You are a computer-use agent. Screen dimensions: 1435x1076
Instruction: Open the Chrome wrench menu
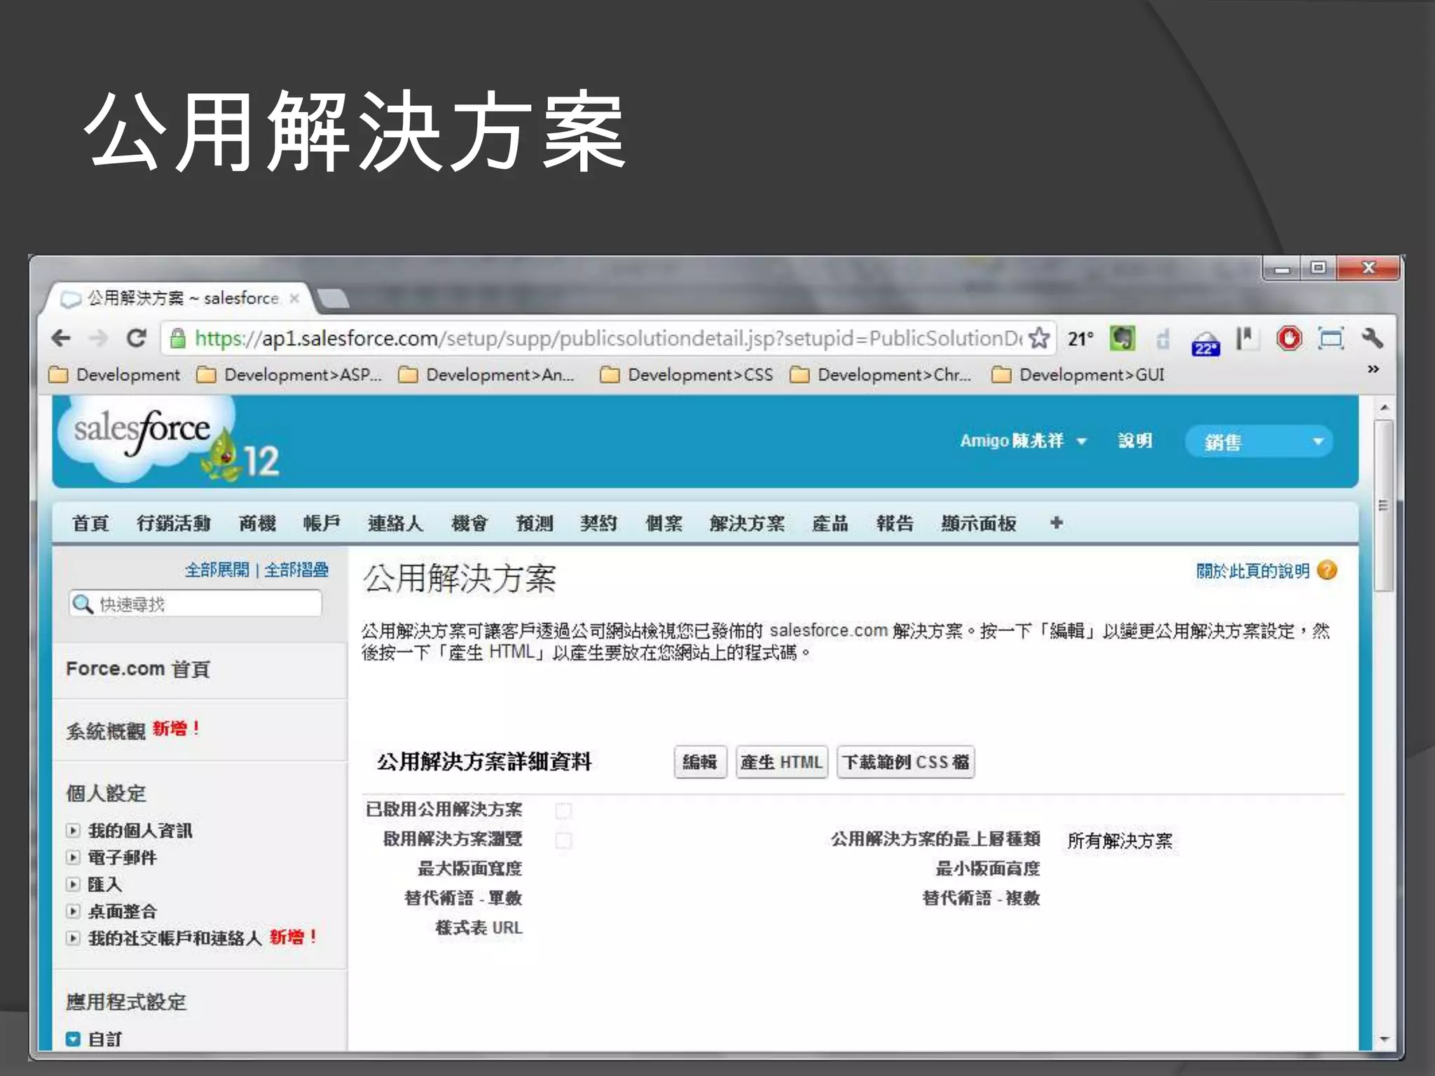[1372, 338]
